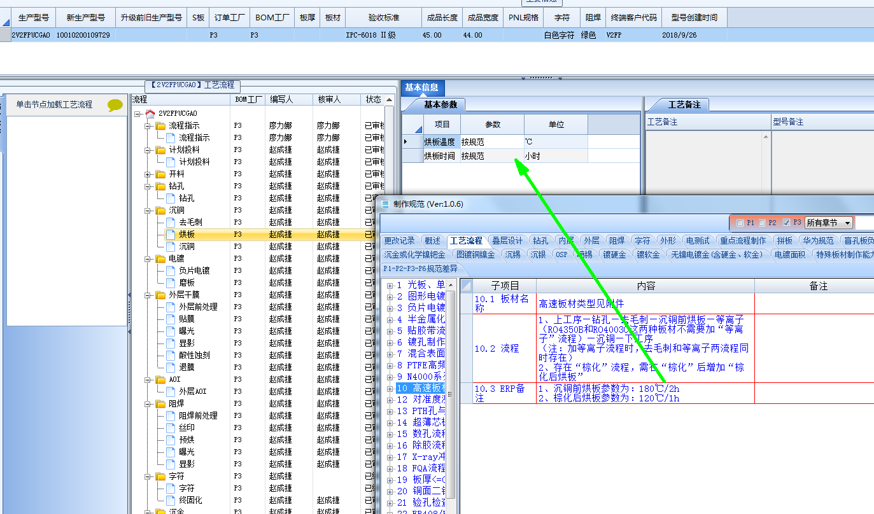Click the yellow chat bubble icon

[x=115, y=105]
